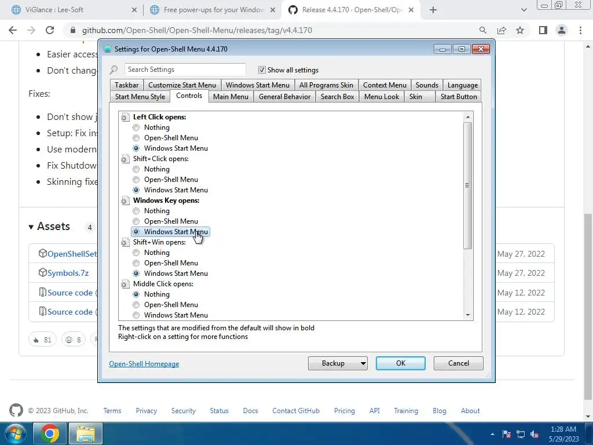Open the Chrome three-dot menu

click(580, 30)
